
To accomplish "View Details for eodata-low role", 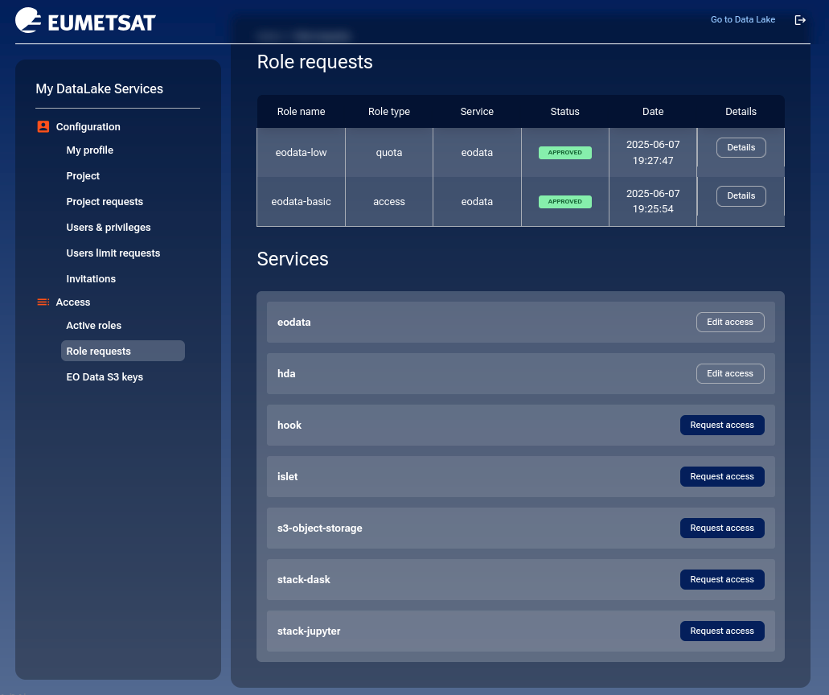I will tap(741, 147).
